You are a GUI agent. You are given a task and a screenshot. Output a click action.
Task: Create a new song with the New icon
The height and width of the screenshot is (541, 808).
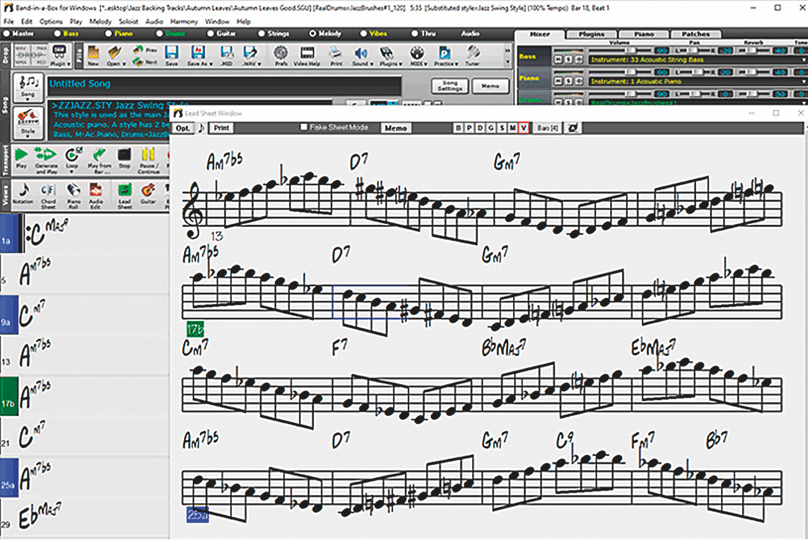pos(93,55)
